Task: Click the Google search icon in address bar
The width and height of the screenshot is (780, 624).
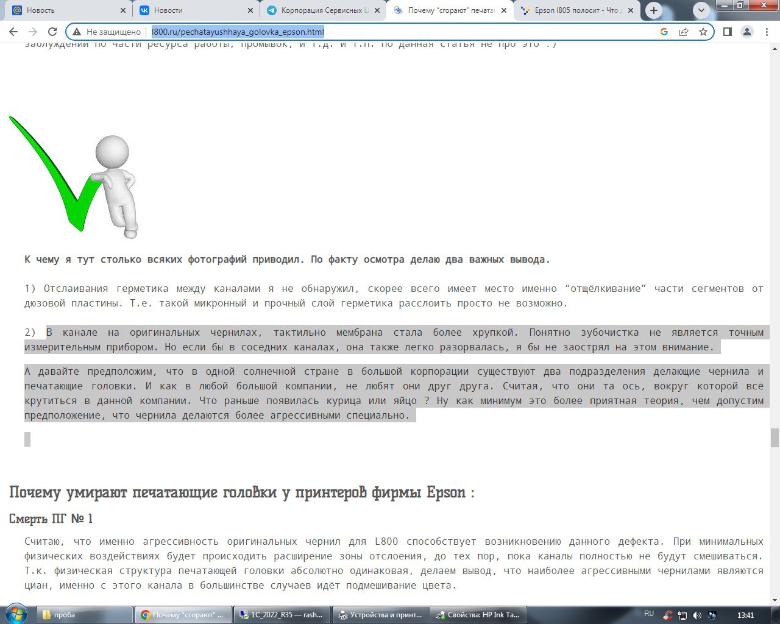Action: (664, 32)
